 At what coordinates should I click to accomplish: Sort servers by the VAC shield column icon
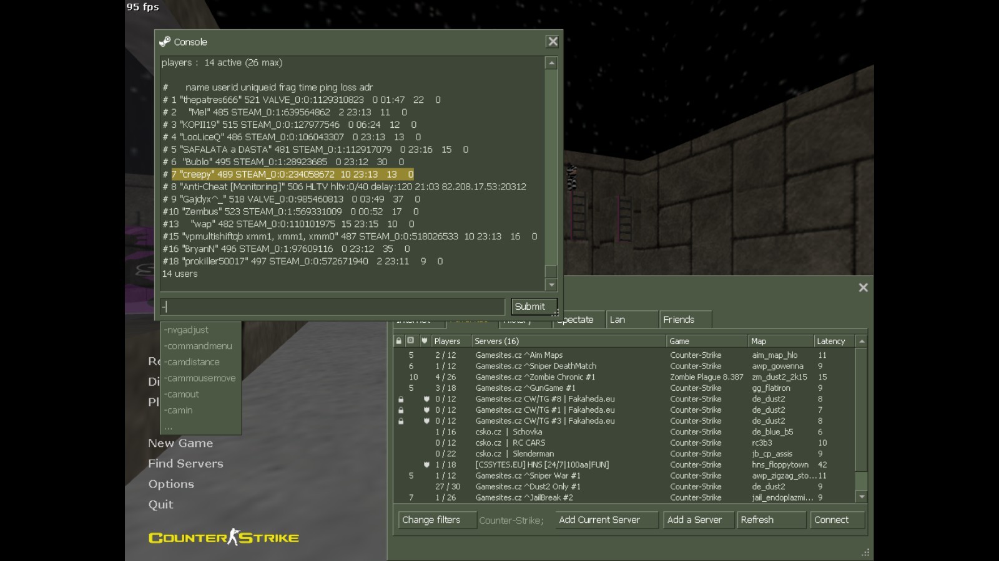(x=425, y=341)
